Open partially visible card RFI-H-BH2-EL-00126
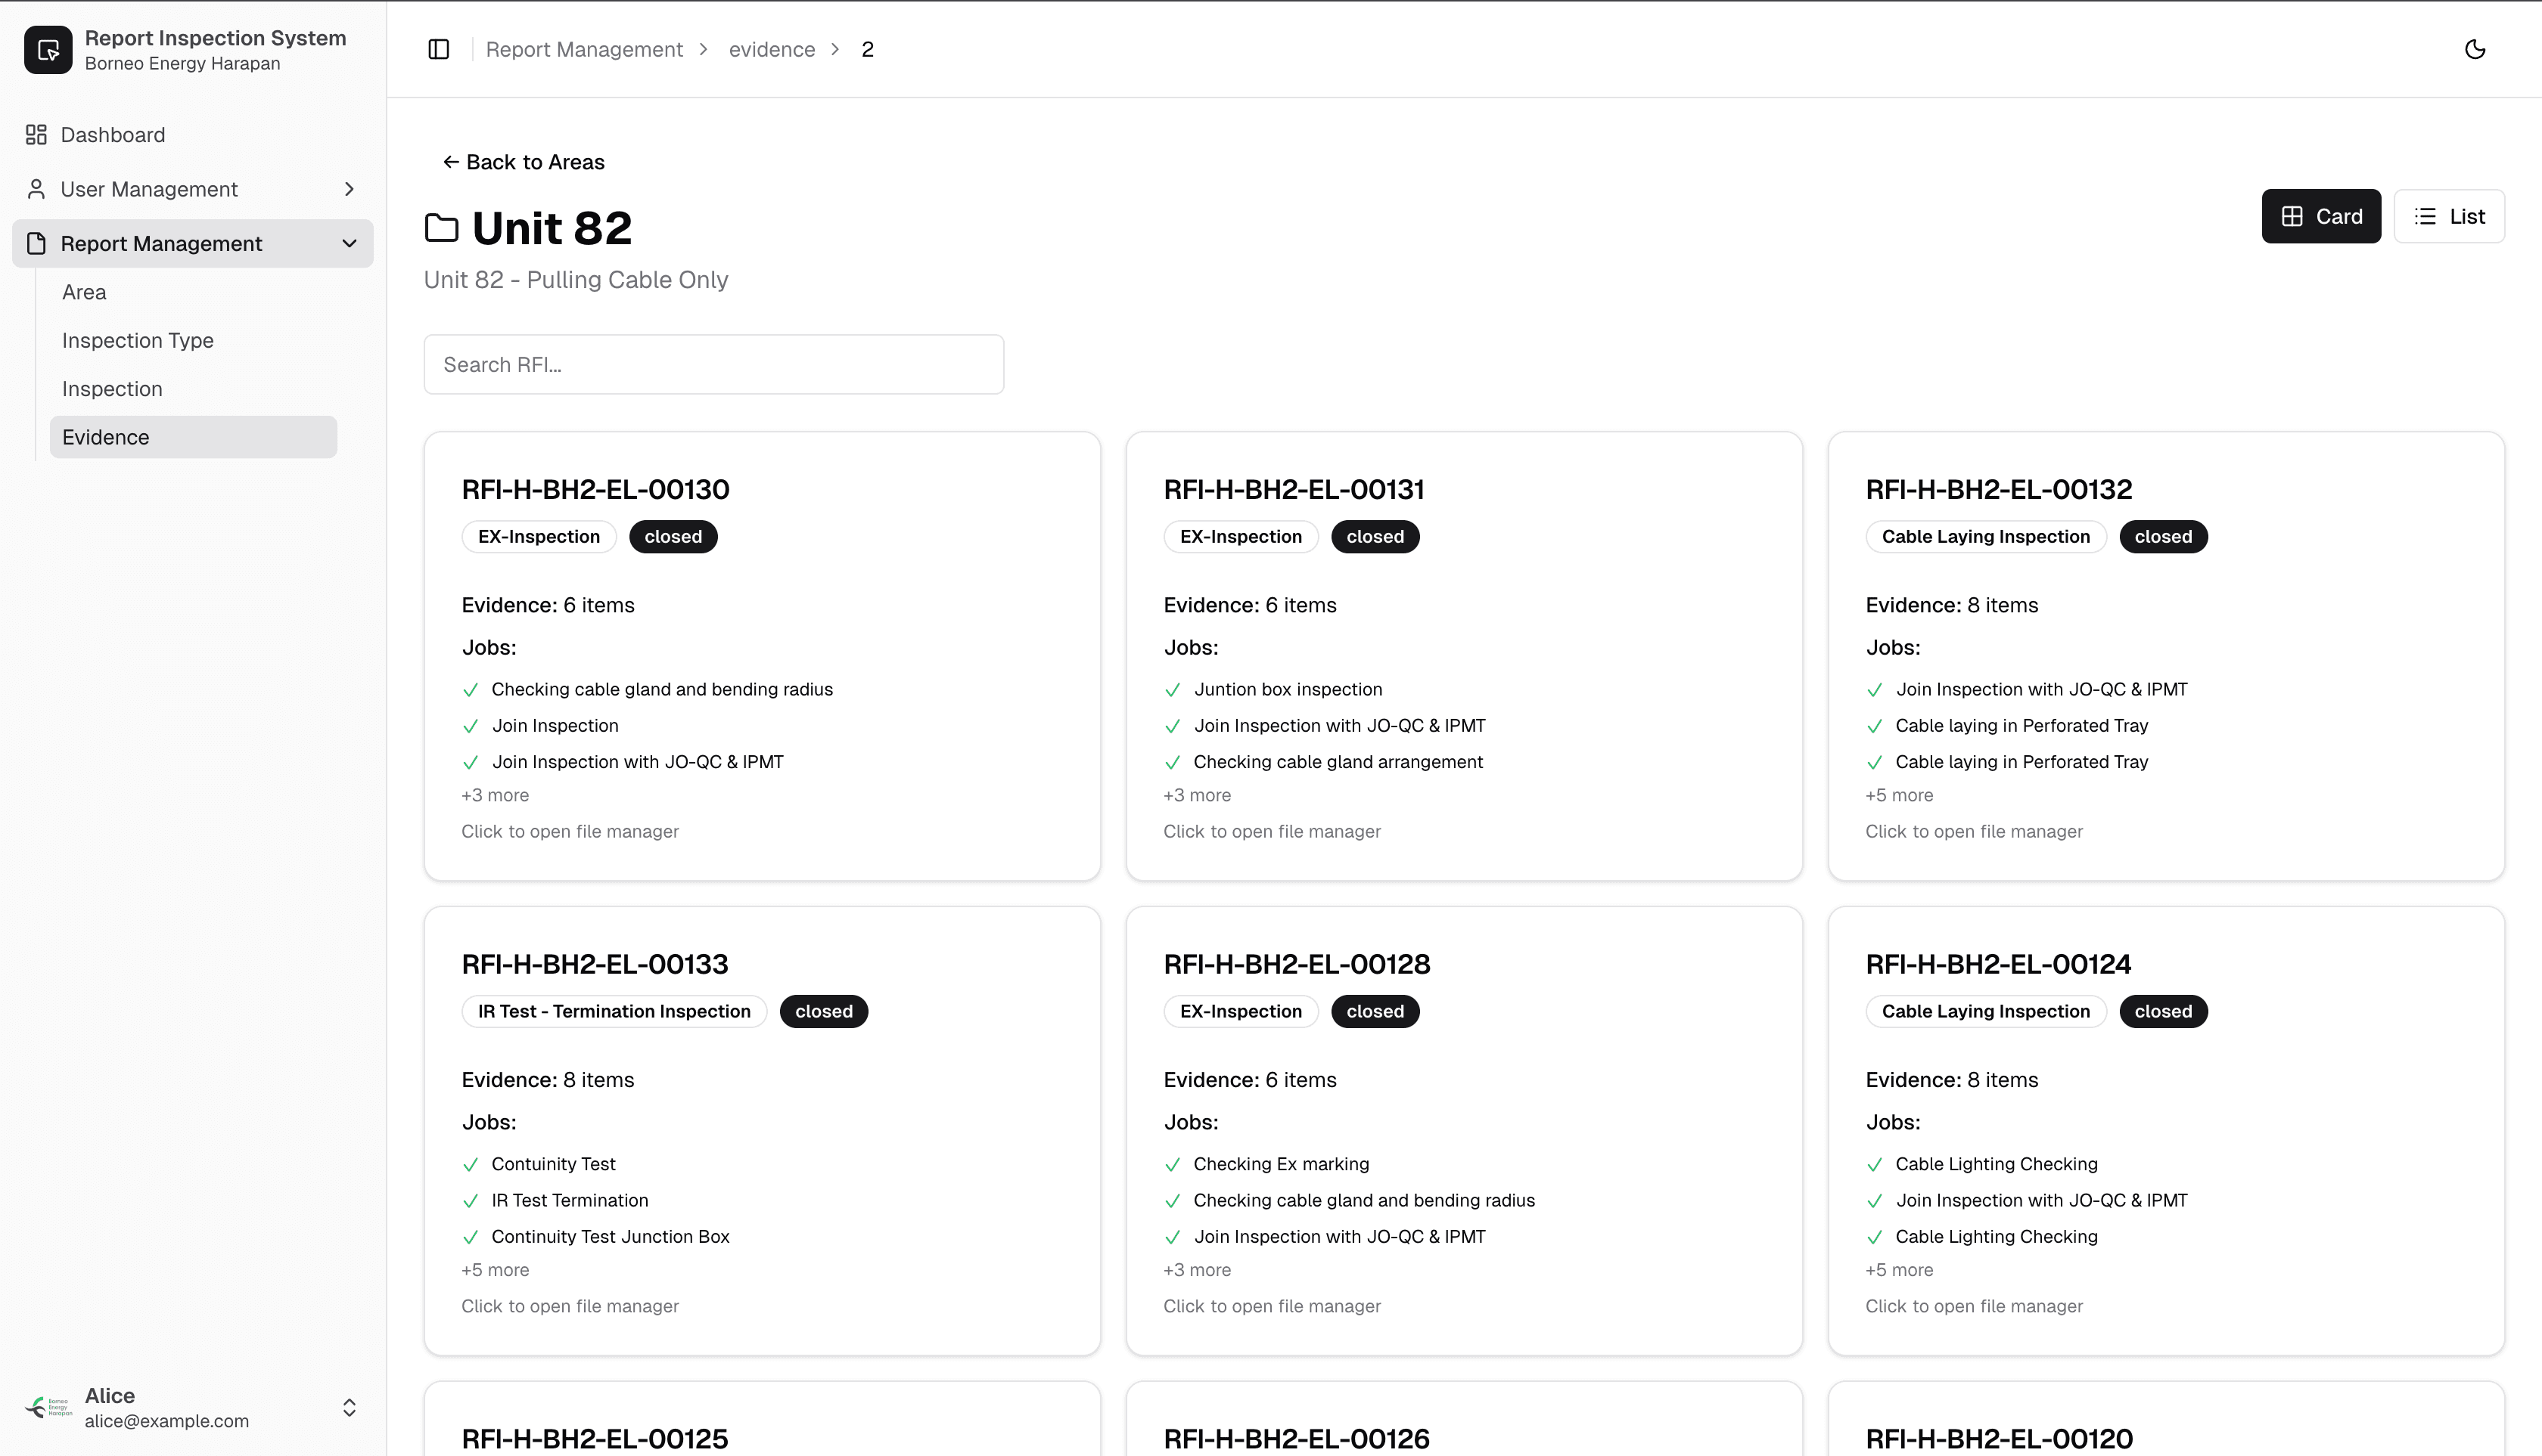Image resolution: width=2542 pixels, height=1456 pixels. coord(1464,1419)
